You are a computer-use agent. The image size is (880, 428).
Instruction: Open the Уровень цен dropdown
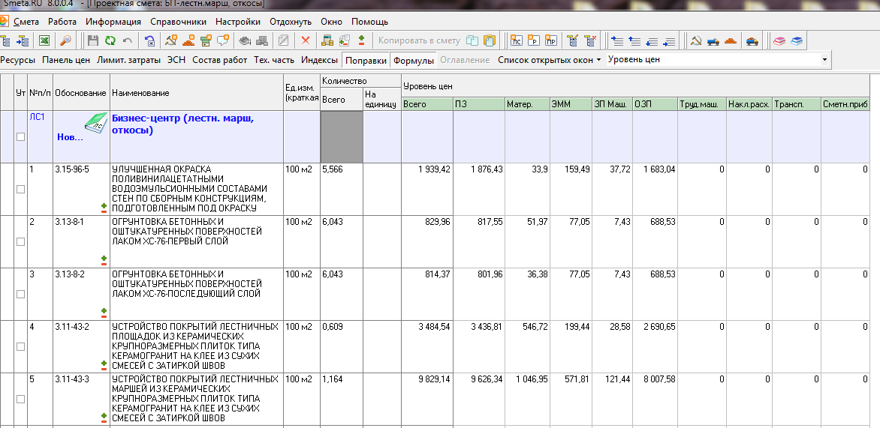pos(824,59)
